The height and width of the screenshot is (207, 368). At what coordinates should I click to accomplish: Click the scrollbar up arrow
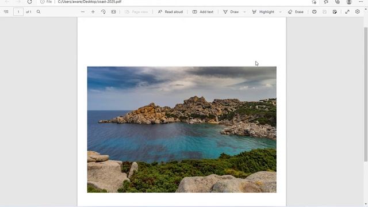pos(366,9)
